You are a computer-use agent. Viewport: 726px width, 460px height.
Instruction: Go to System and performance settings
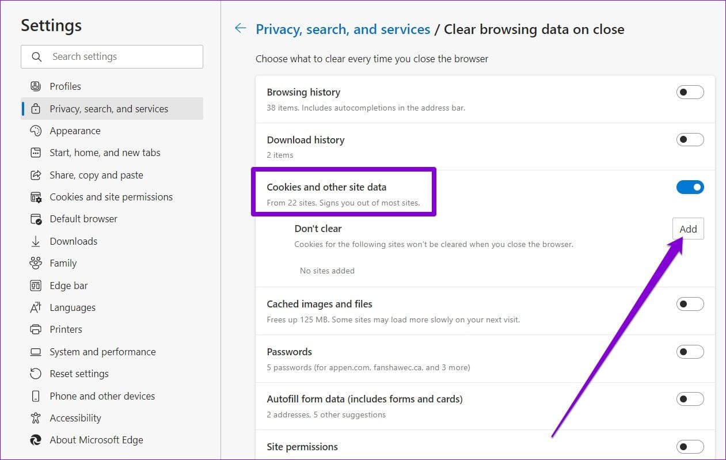102,352
